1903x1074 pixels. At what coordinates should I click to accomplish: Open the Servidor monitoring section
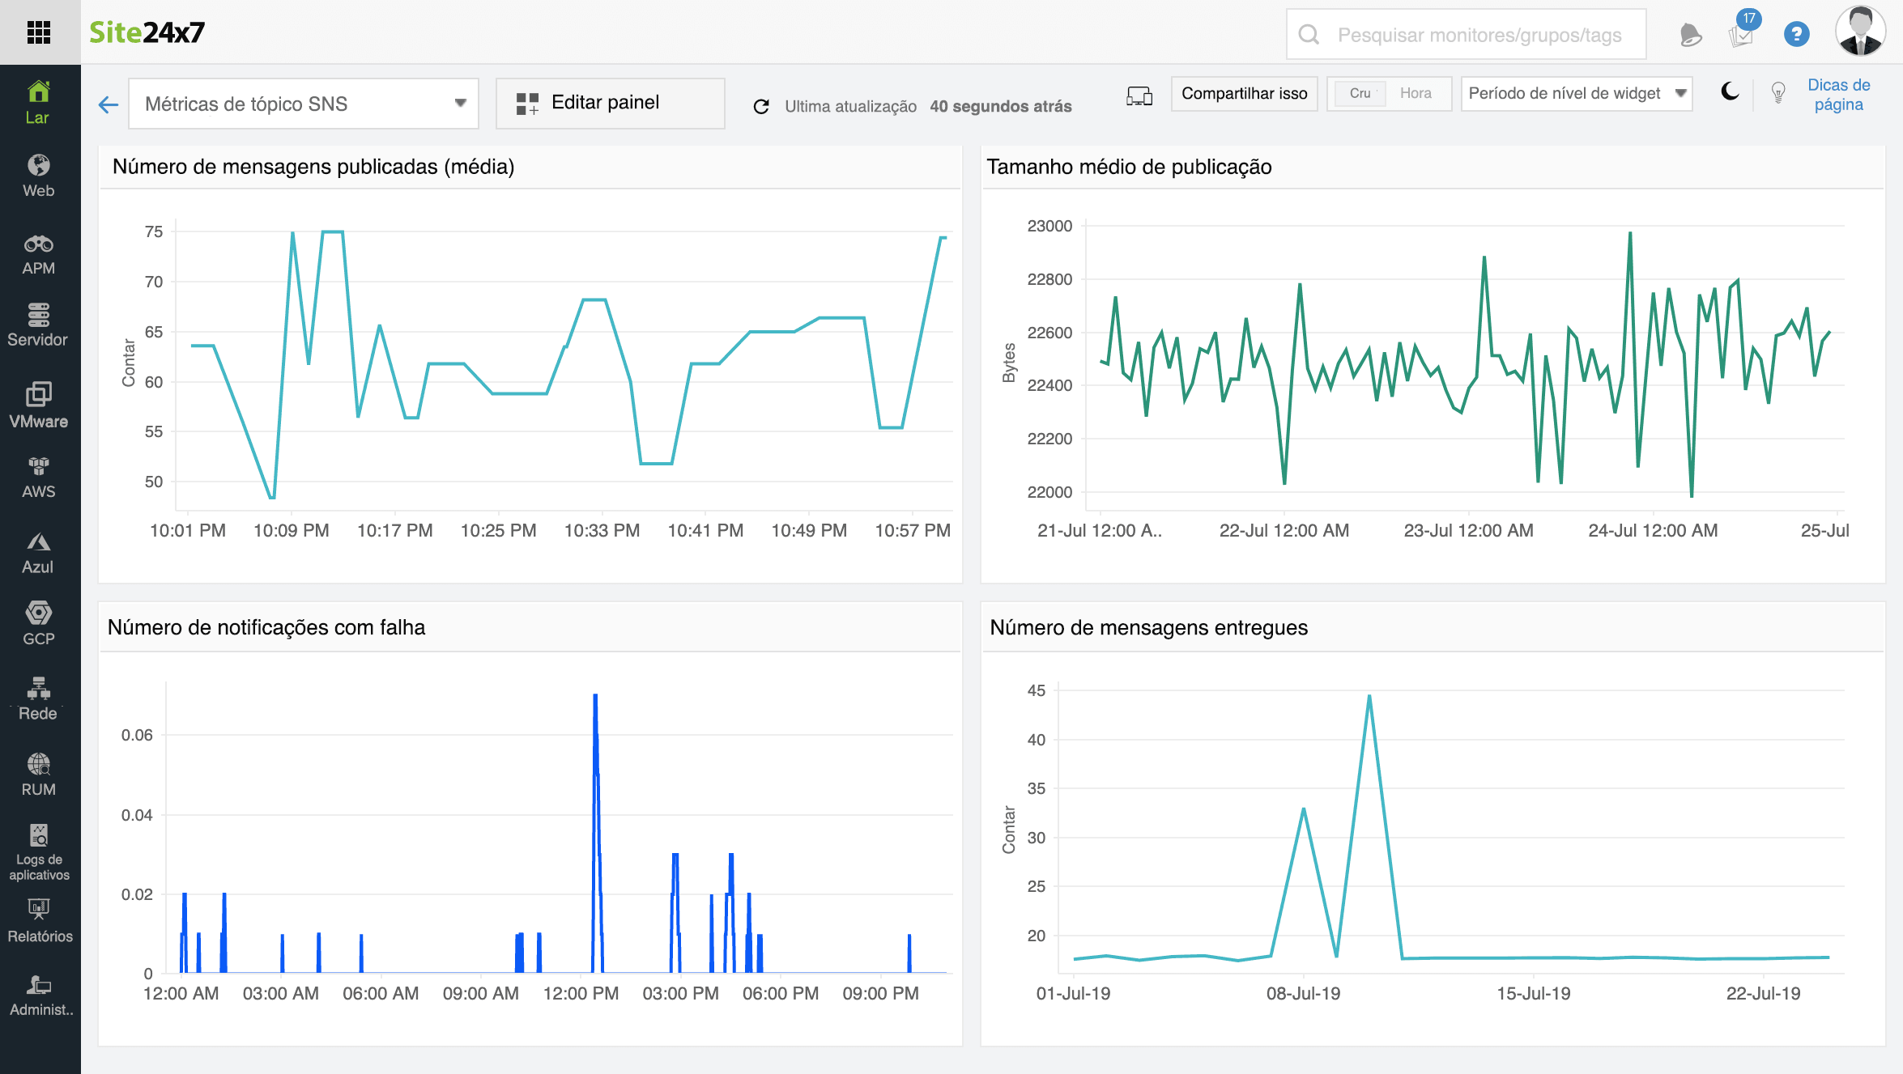coord(38,323)
